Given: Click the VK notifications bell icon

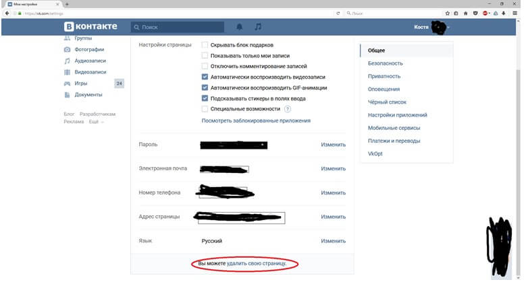Looking at the screenshot, I should (239, 27).
